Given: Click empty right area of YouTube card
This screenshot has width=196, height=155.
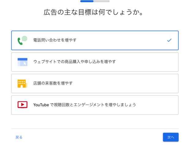Looking at the screenshot, I should [x=157, y=105].
